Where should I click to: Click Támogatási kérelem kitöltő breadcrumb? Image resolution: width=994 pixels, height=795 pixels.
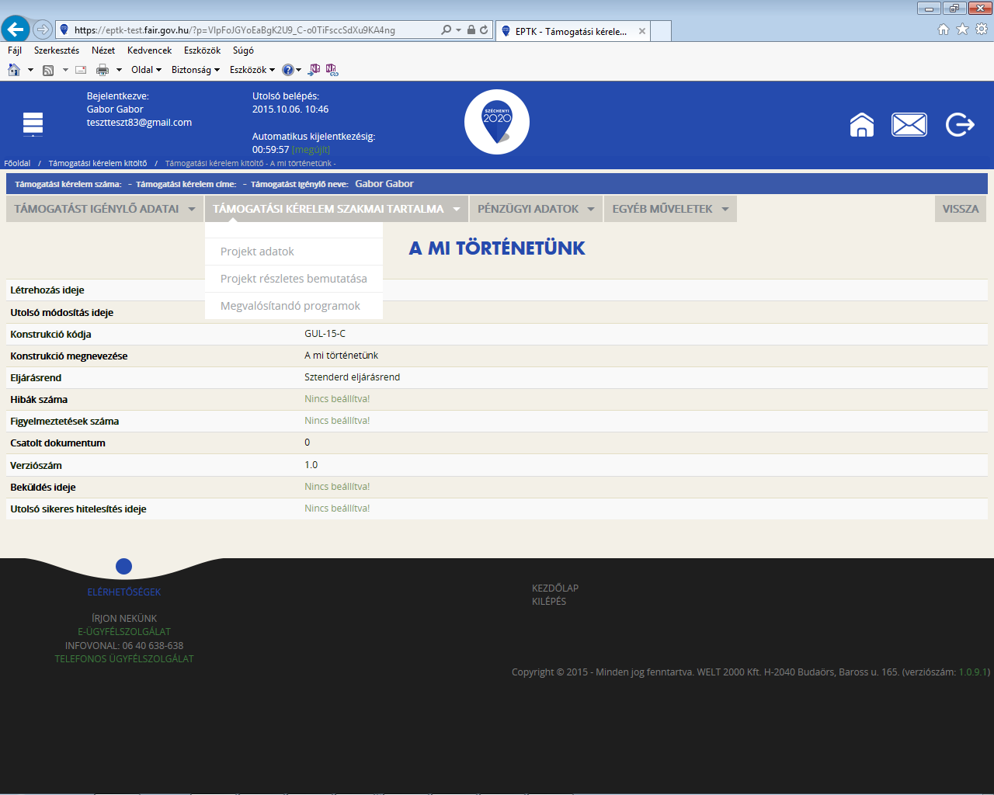coord(98,164)
